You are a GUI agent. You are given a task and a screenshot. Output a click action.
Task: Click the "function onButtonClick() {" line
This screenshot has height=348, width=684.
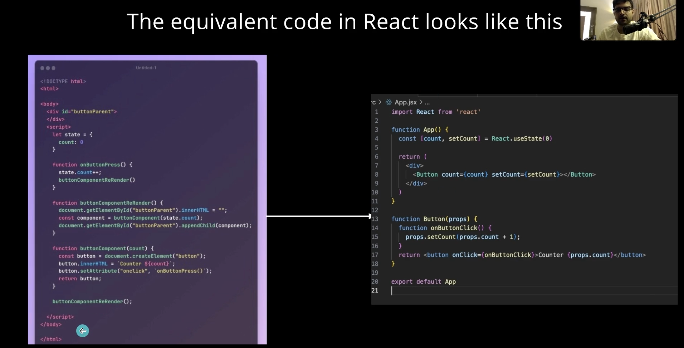point(445,228)
